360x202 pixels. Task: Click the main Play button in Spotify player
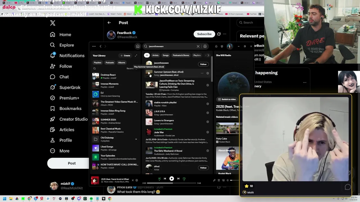(172, 178)
